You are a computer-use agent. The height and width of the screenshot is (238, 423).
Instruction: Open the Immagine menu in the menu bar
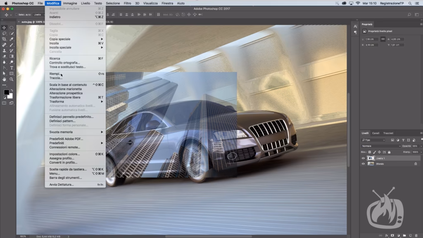click(x=70, y=3)
